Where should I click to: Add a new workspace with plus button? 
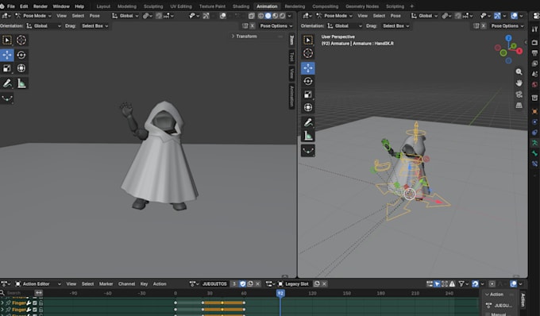pyautogui.click(x=411, y=6)
